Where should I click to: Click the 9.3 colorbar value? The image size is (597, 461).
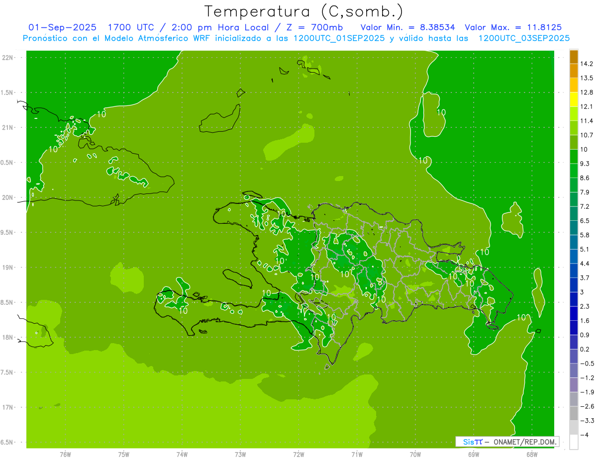click(585, 164)
